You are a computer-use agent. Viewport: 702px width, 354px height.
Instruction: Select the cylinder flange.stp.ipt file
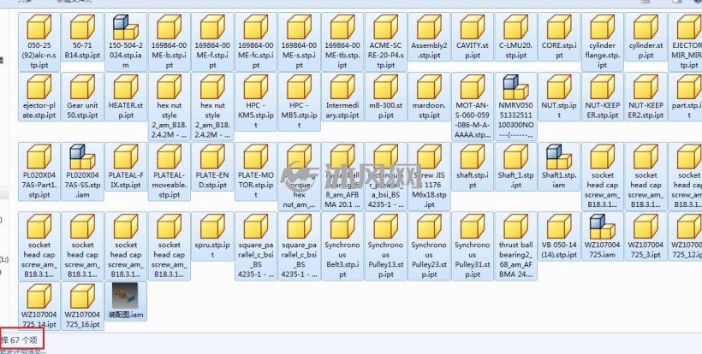(x=603, y=42)
